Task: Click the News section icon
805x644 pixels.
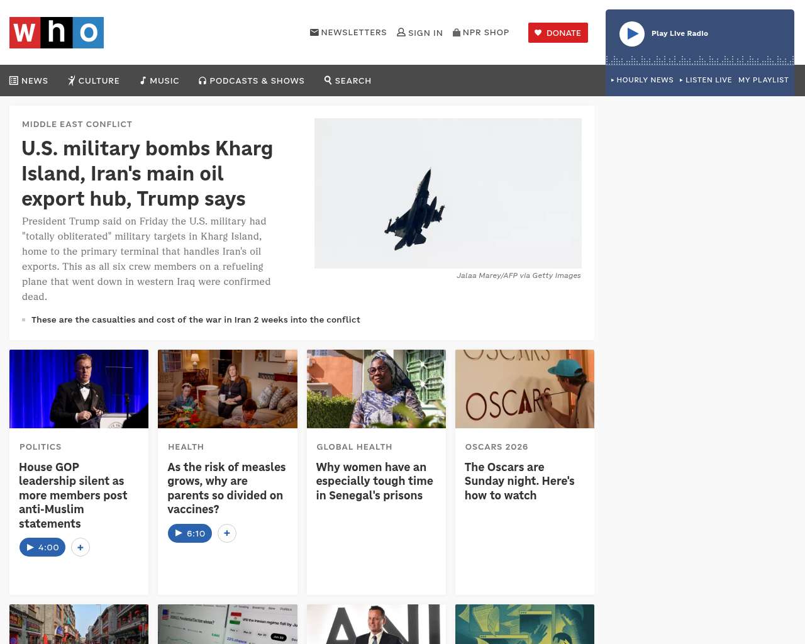Action: click(x=14, y=80)
